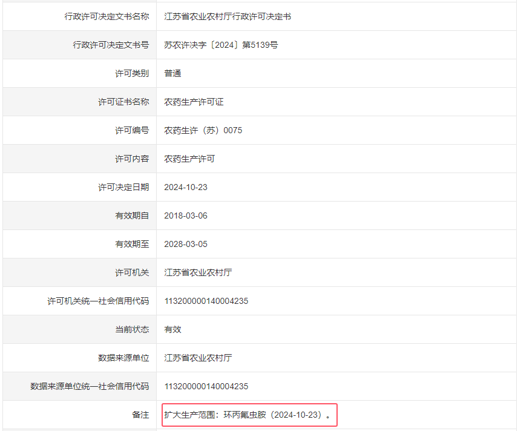The width and height of the screenshot is (518, 431).
Task: Select the remark 扩大生产范围：环丙氟虫胺
Action: click(215, 415)
